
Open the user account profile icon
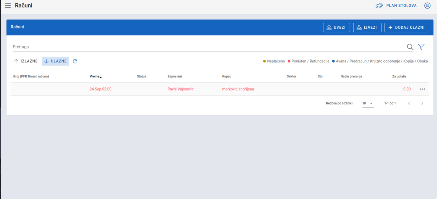coord(427,6)
